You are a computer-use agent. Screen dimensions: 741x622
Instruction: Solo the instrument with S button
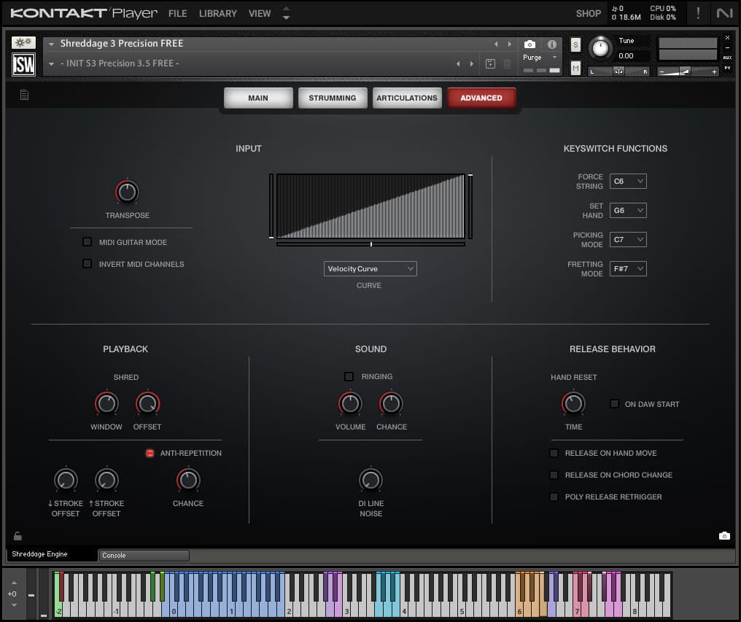point(575,45)
